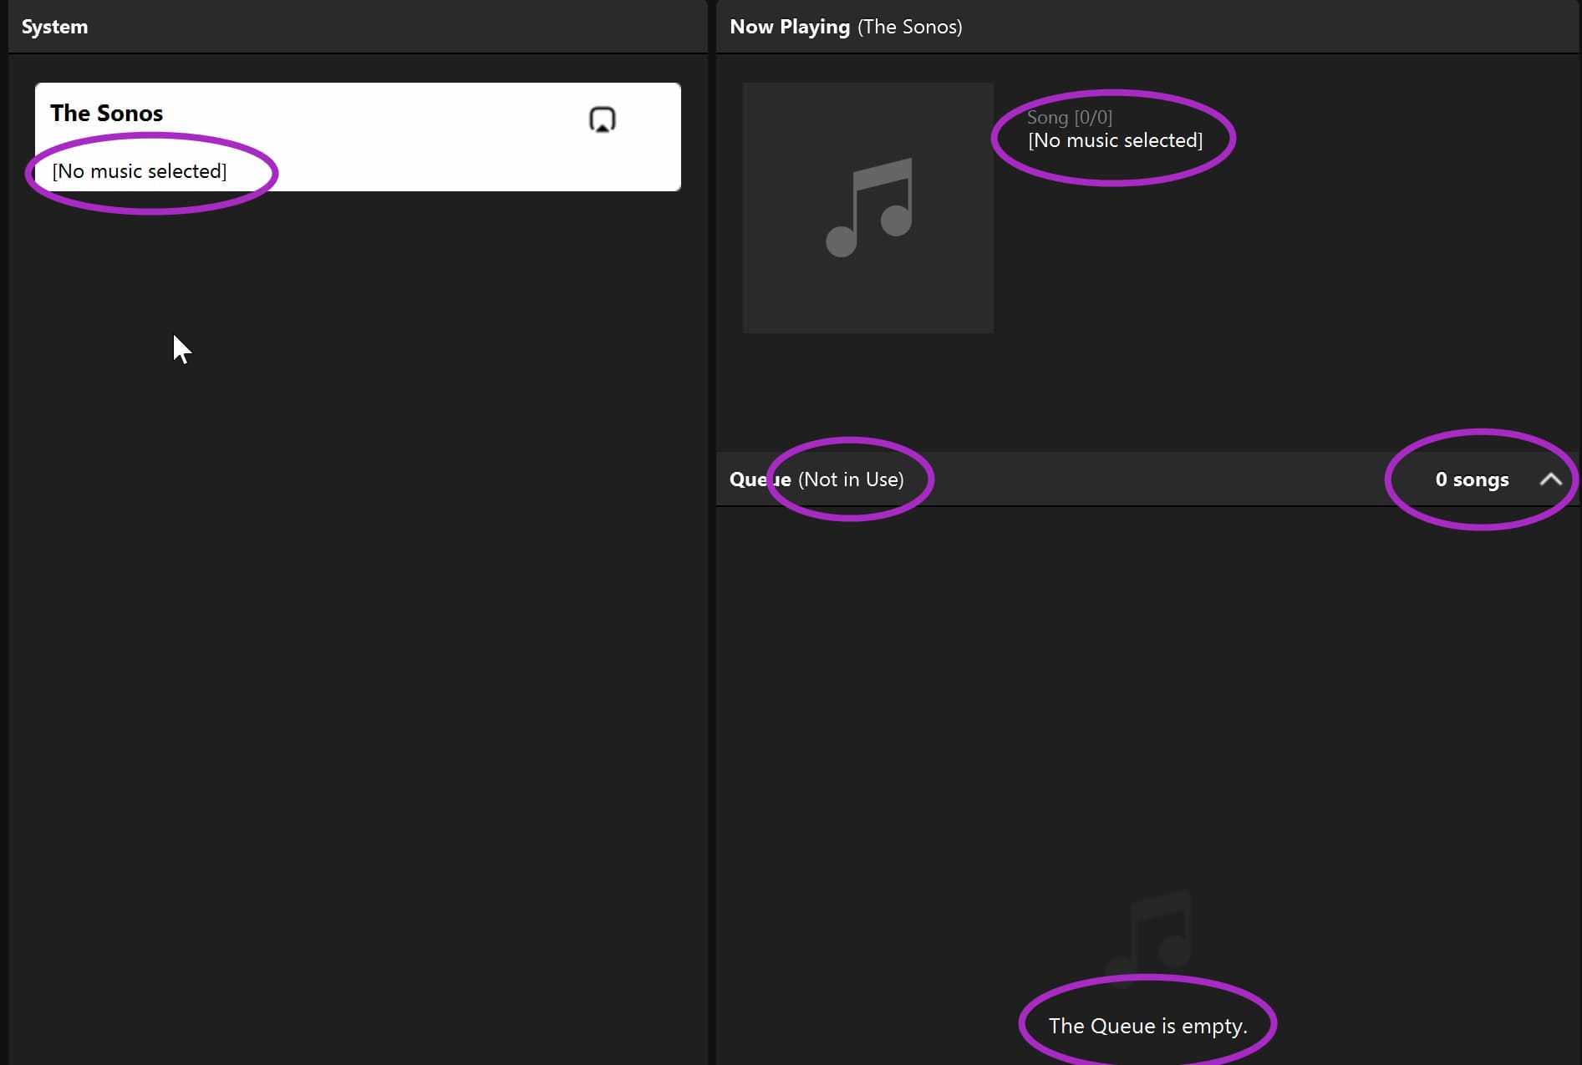Click 'The Queue is empty.' message
The width and height of the screenshot is (1582, 1065).
coord(1147,1026)
